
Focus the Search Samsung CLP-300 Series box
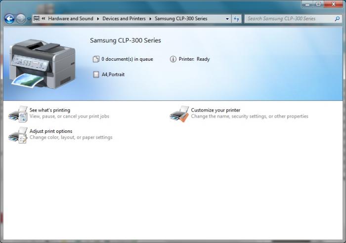tap(293, 19)
